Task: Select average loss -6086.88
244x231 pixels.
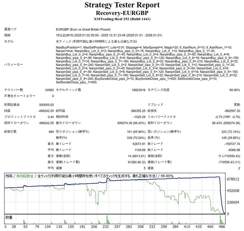Action: [x=234, y=150]
